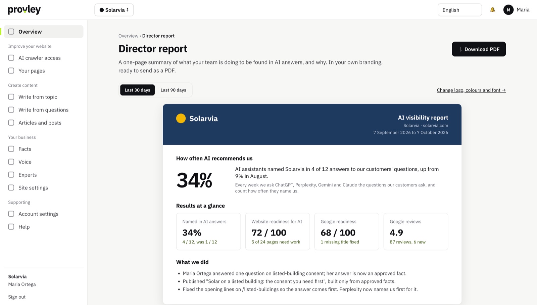
Task: Select the Last 30 days tab
Action: point(137,90)
